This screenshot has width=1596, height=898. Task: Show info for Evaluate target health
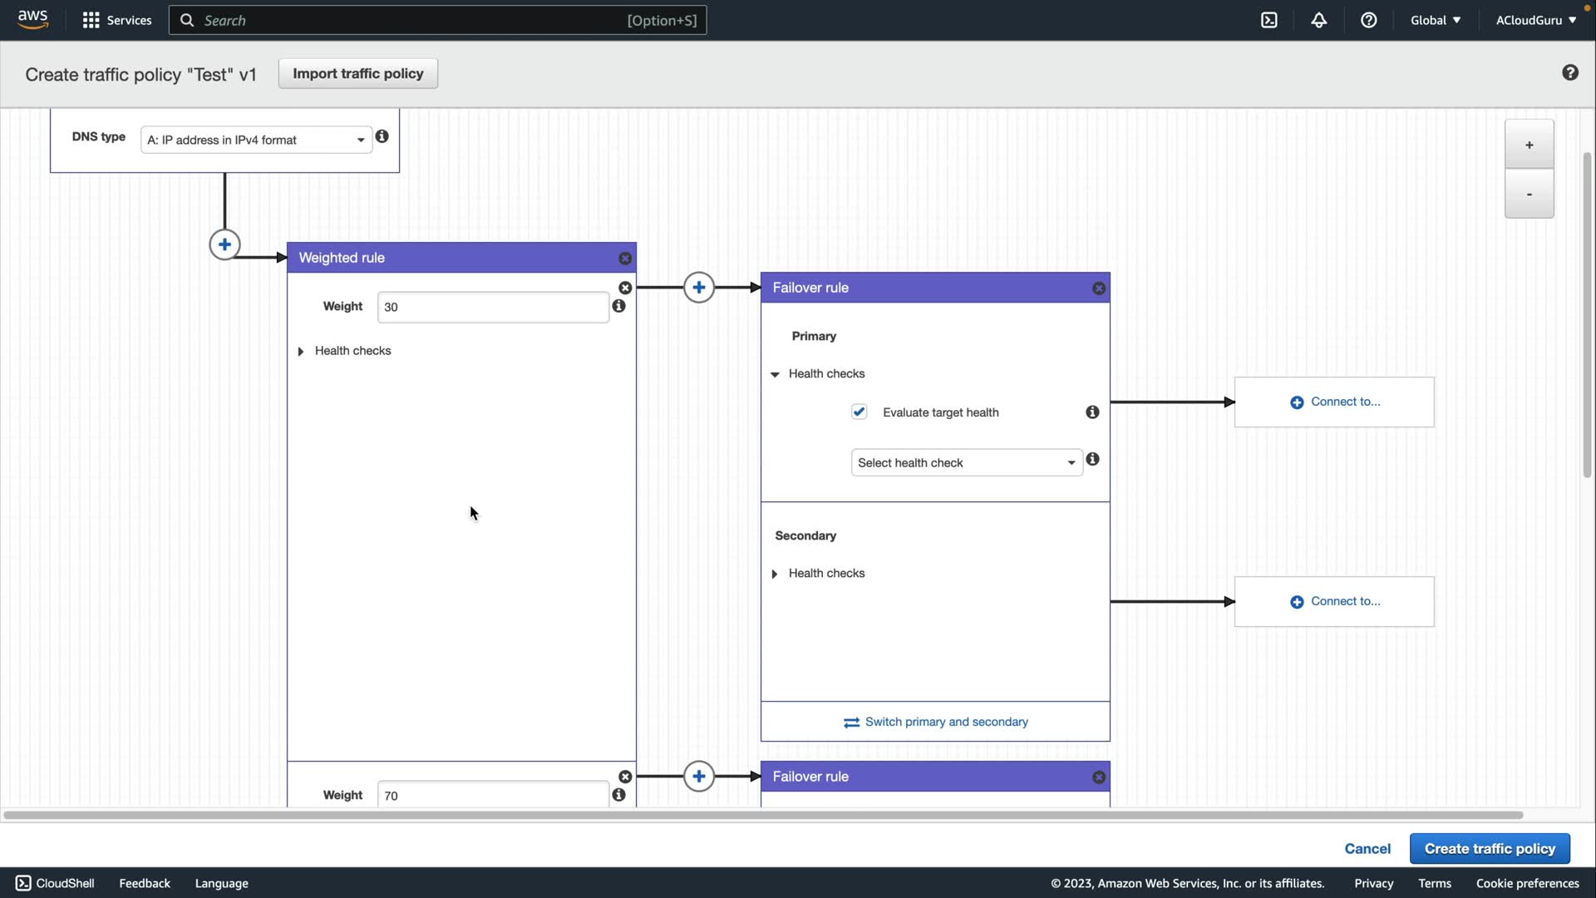[x=1092, y=412]
